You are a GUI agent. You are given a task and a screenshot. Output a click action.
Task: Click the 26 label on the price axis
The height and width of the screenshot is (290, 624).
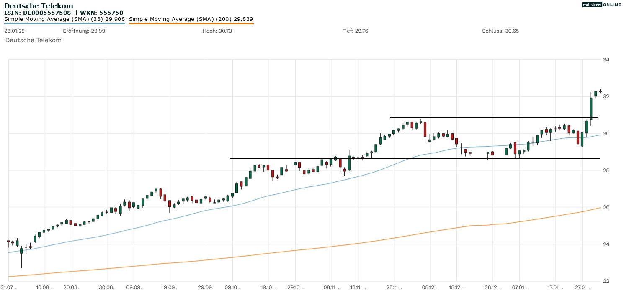pyautogui.click(x=606, y=207)
